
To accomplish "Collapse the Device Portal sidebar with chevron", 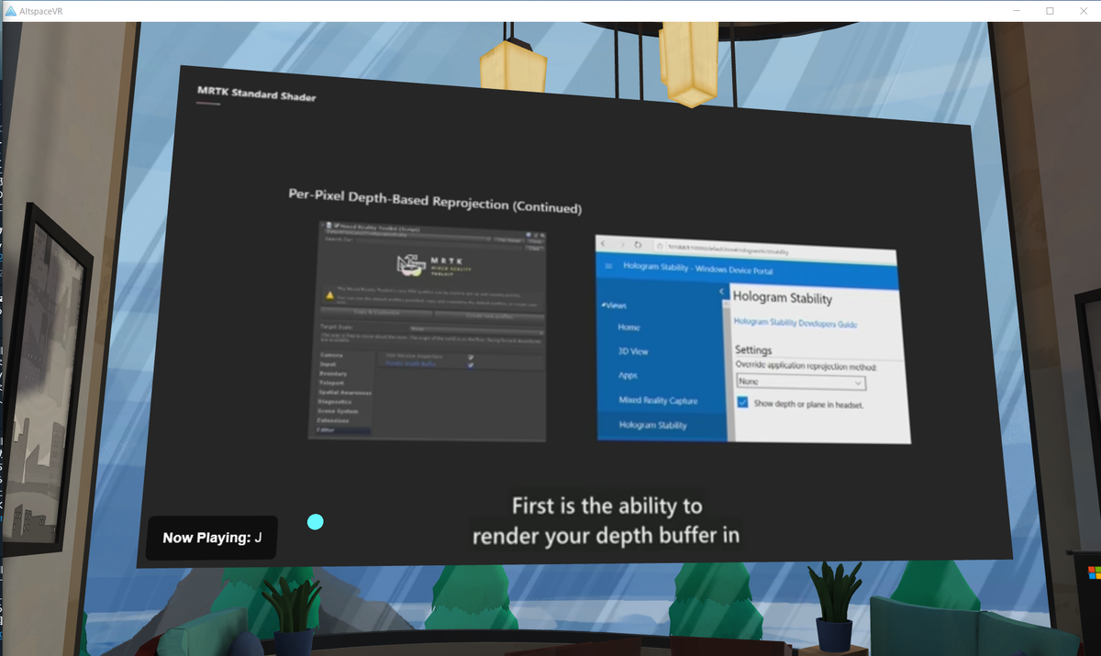I will [721, 292].
